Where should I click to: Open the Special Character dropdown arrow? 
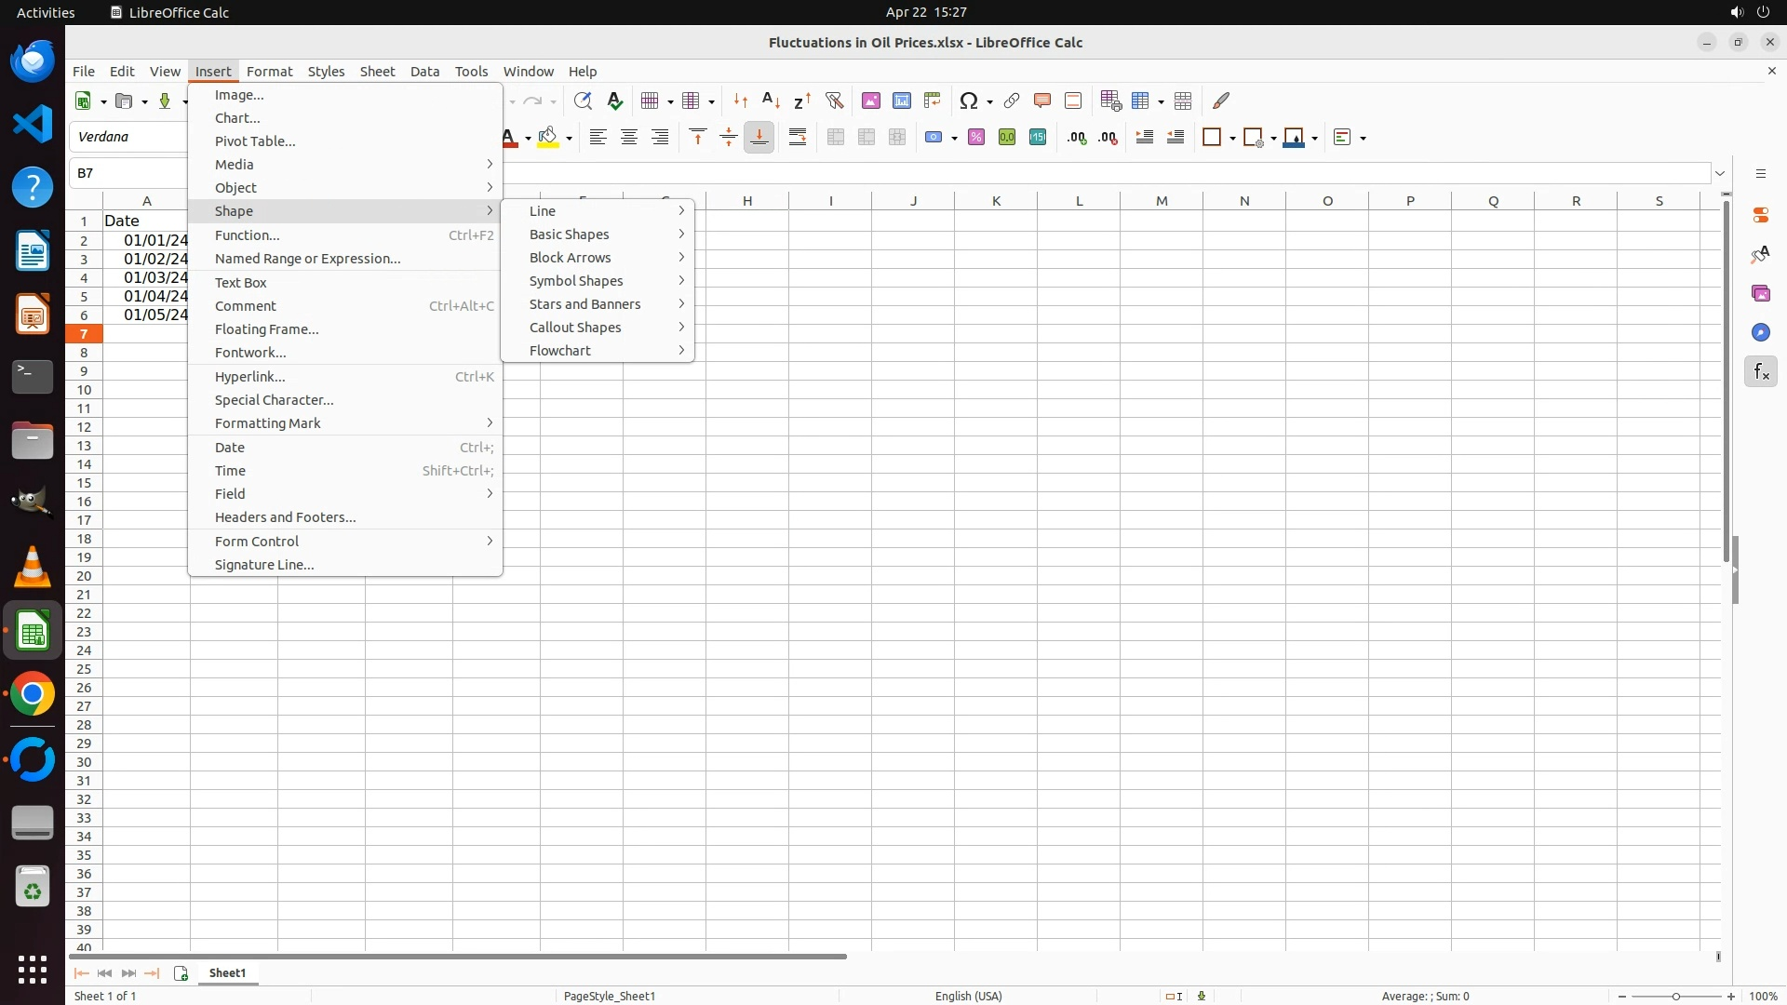989,101
